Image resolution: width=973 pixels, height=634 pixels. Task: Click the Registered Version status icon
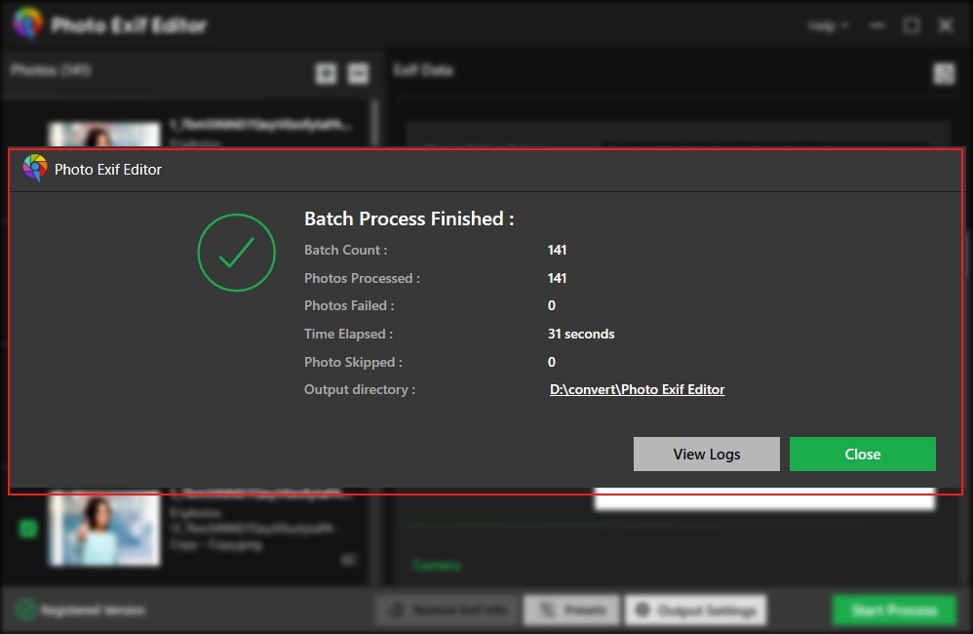tap(25, 611)
